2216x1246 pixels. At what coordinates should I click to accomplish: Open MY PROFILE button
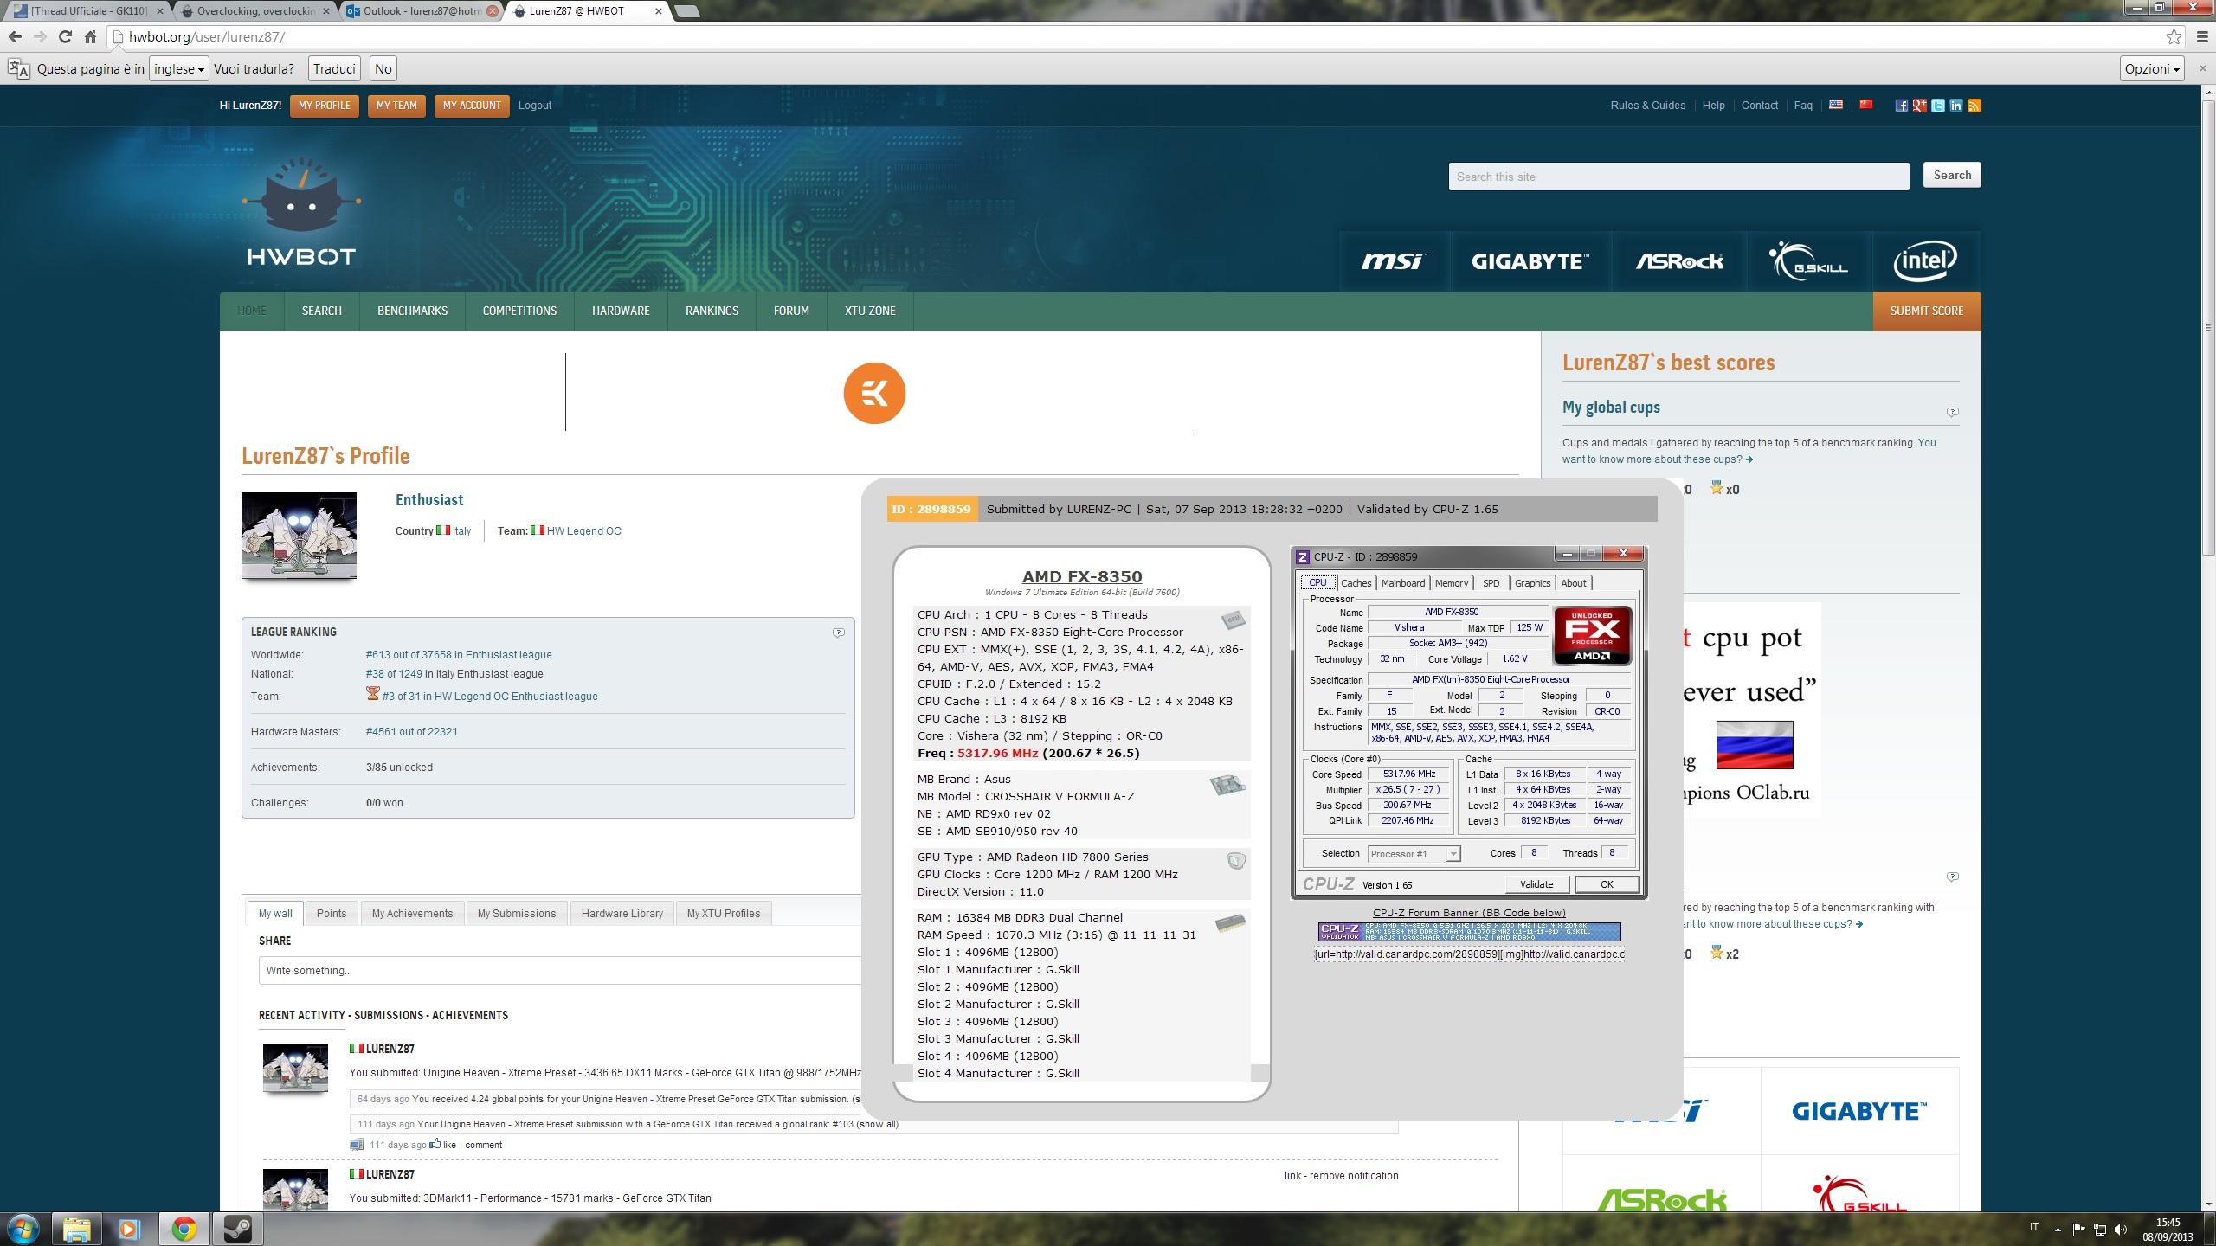(x=324, y=106)
